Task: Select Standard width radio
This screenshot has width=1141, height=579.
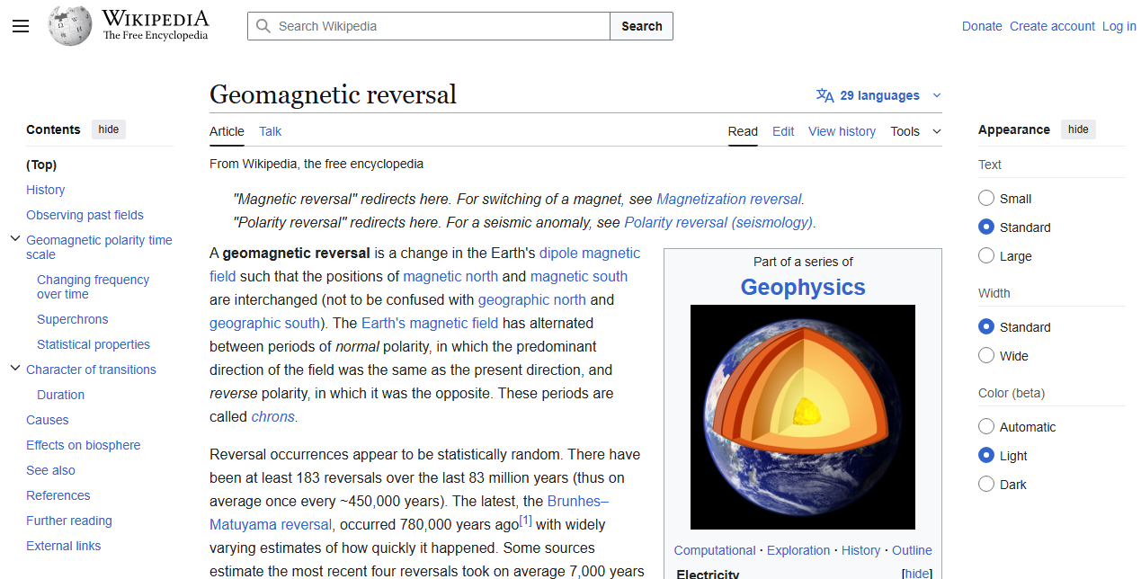Action: pyautogui.click(x=986, y=327)
